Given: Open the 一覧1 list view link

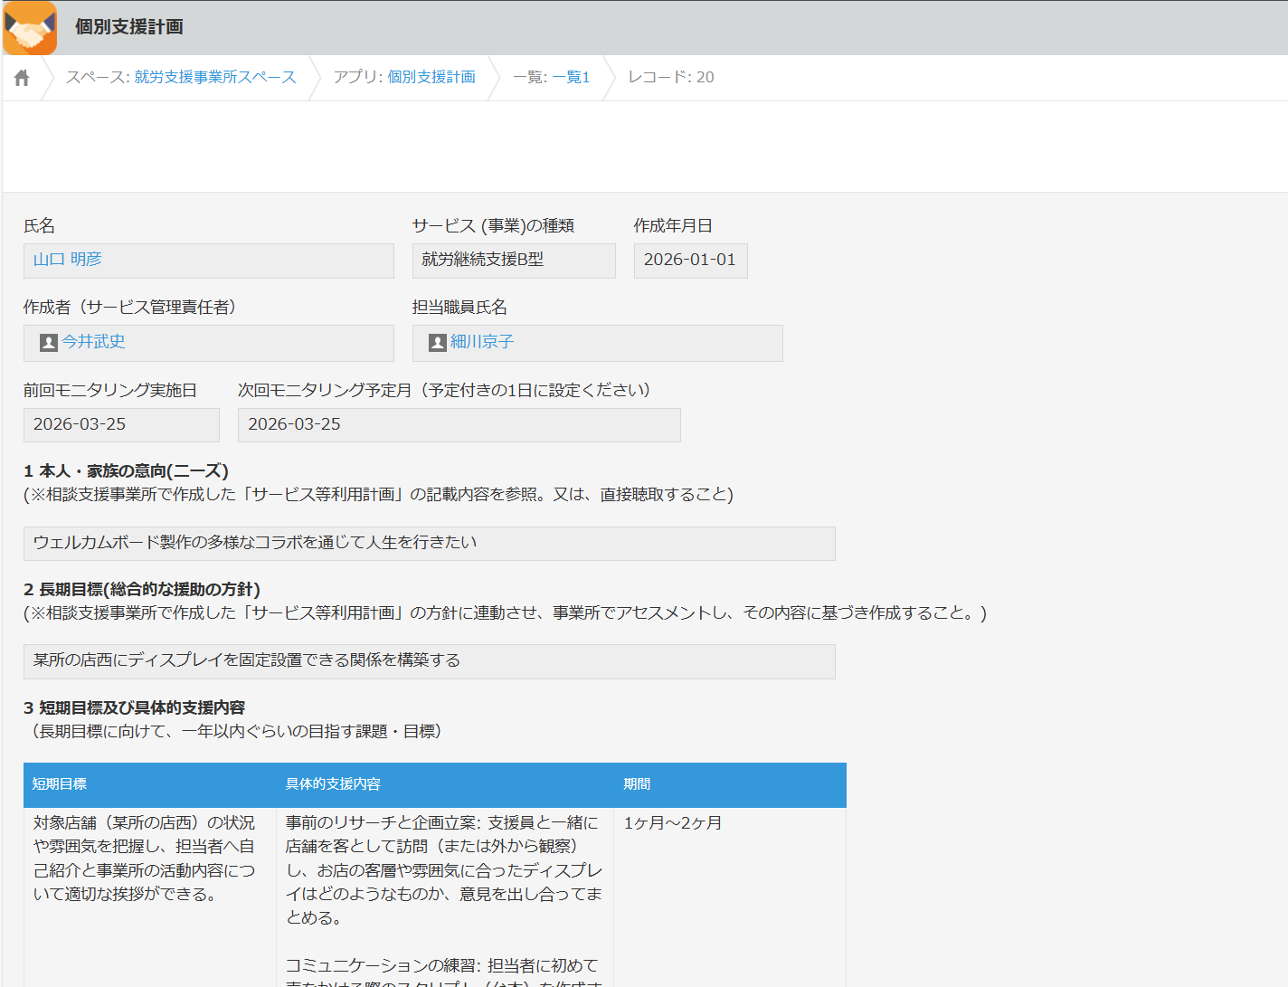Looking at the screenshot, I should [572, 77].
